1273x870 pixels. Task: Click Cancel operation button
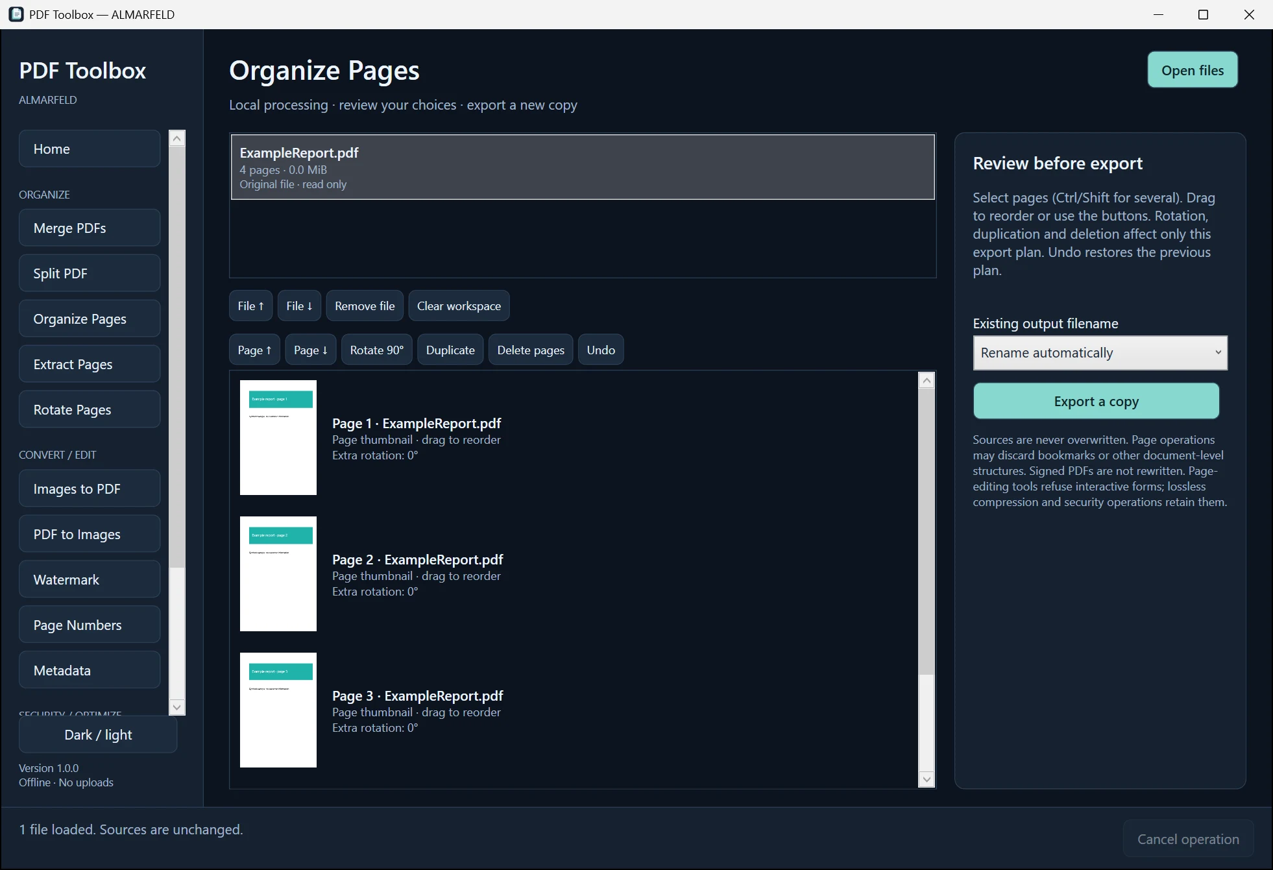(x=1188, y=839)
